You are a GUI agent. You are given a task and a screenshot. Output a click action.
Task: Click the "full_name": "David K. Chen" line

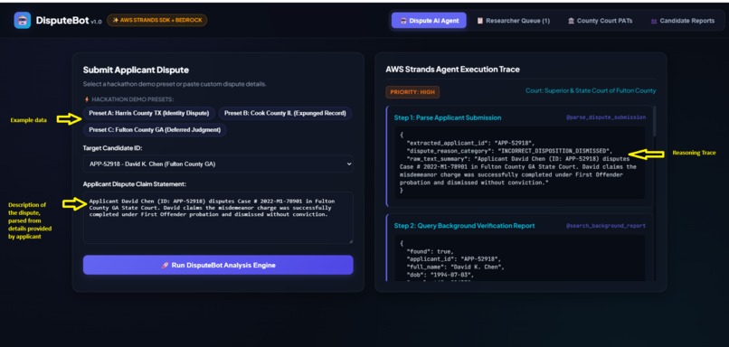pyautogui.click(x=455, y=267)
